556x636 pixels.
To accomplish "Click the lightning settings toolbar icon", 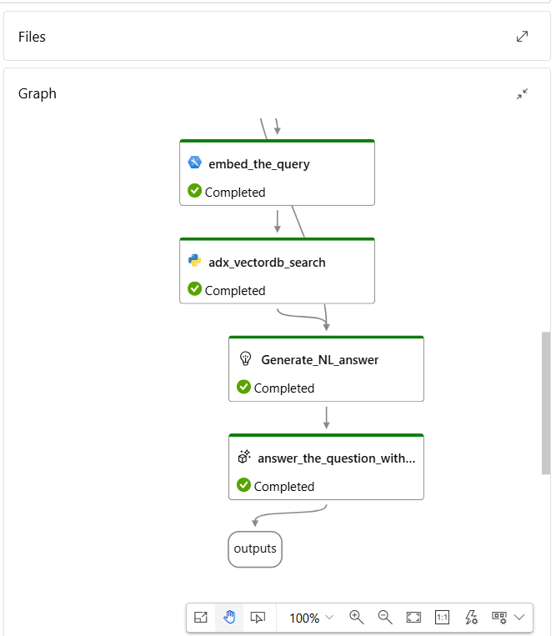I will point(471,618).
